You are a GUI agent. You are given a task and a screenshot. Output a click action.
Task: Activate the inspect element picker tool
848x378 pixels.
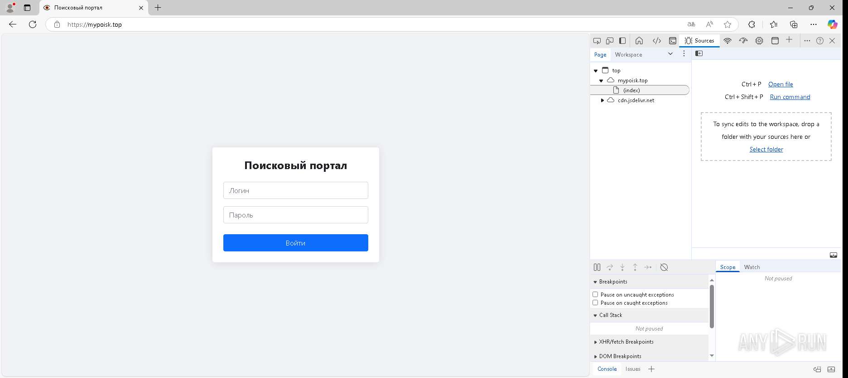(x=597, y=41)
